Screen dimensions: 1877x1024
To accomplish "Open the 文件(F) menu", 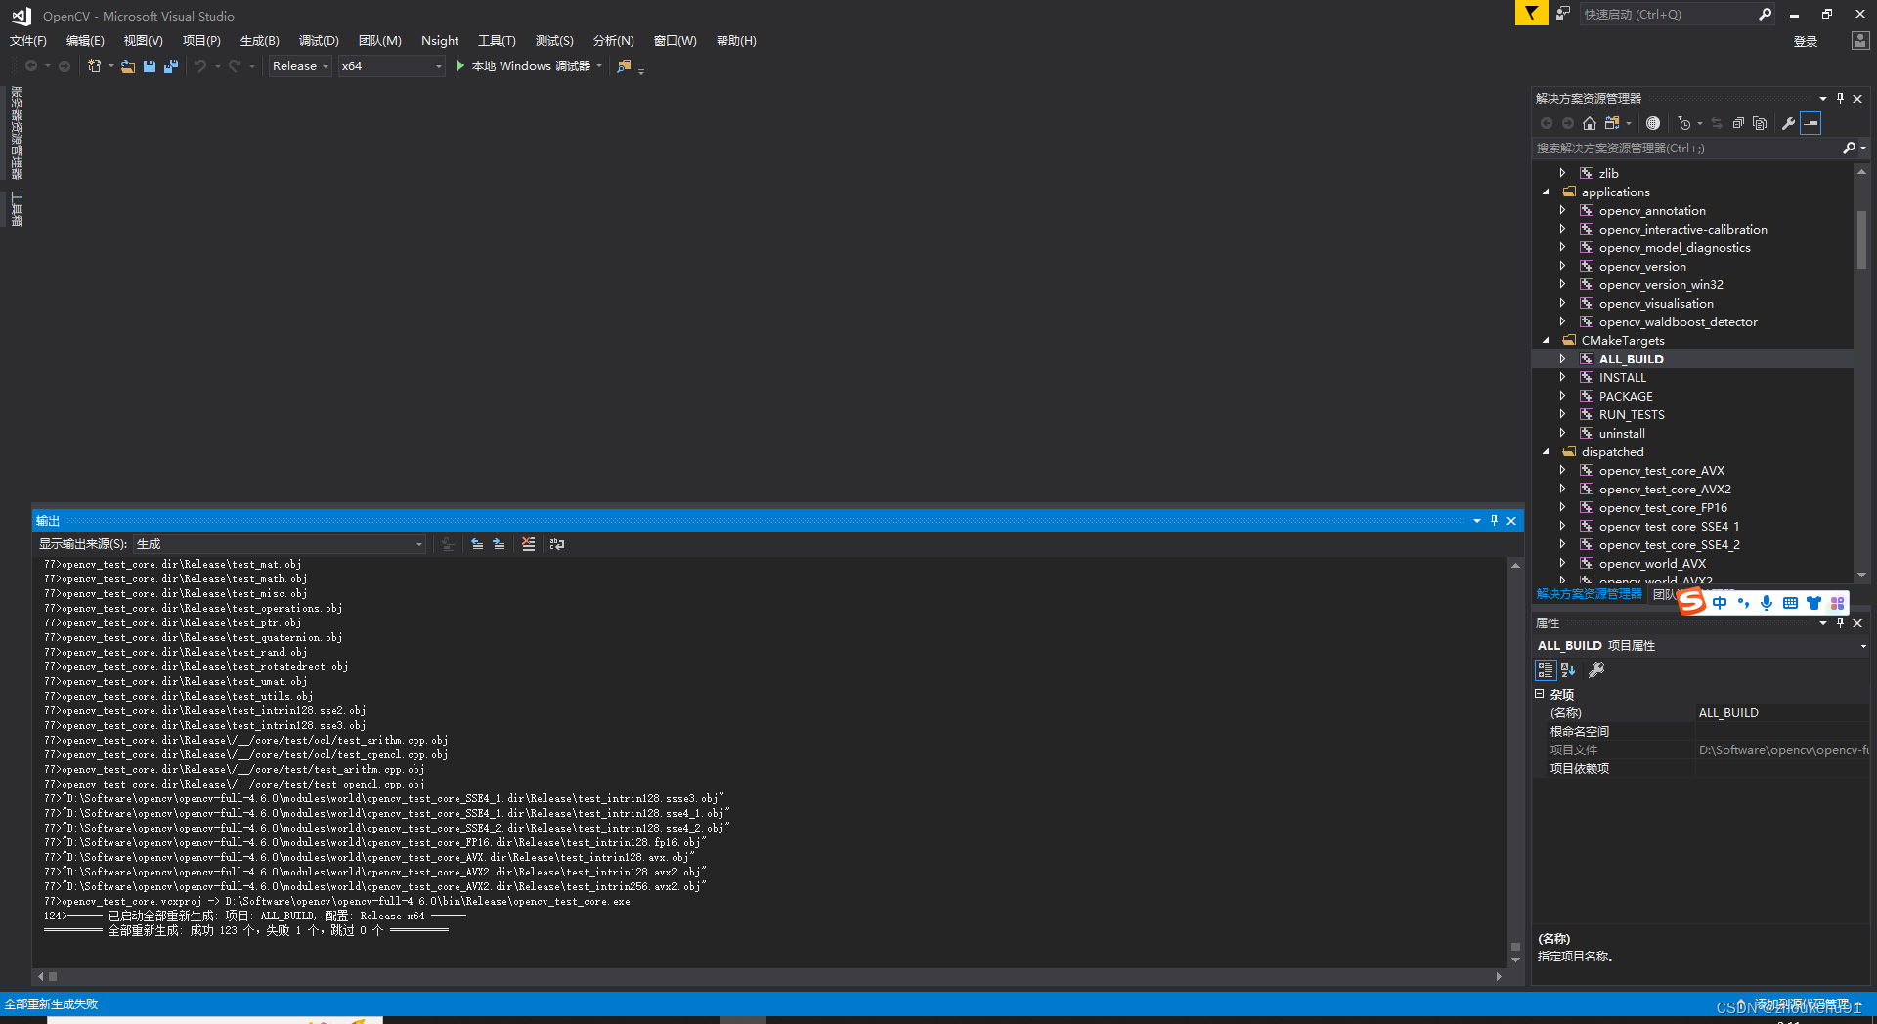I will (x=28, y=40).
